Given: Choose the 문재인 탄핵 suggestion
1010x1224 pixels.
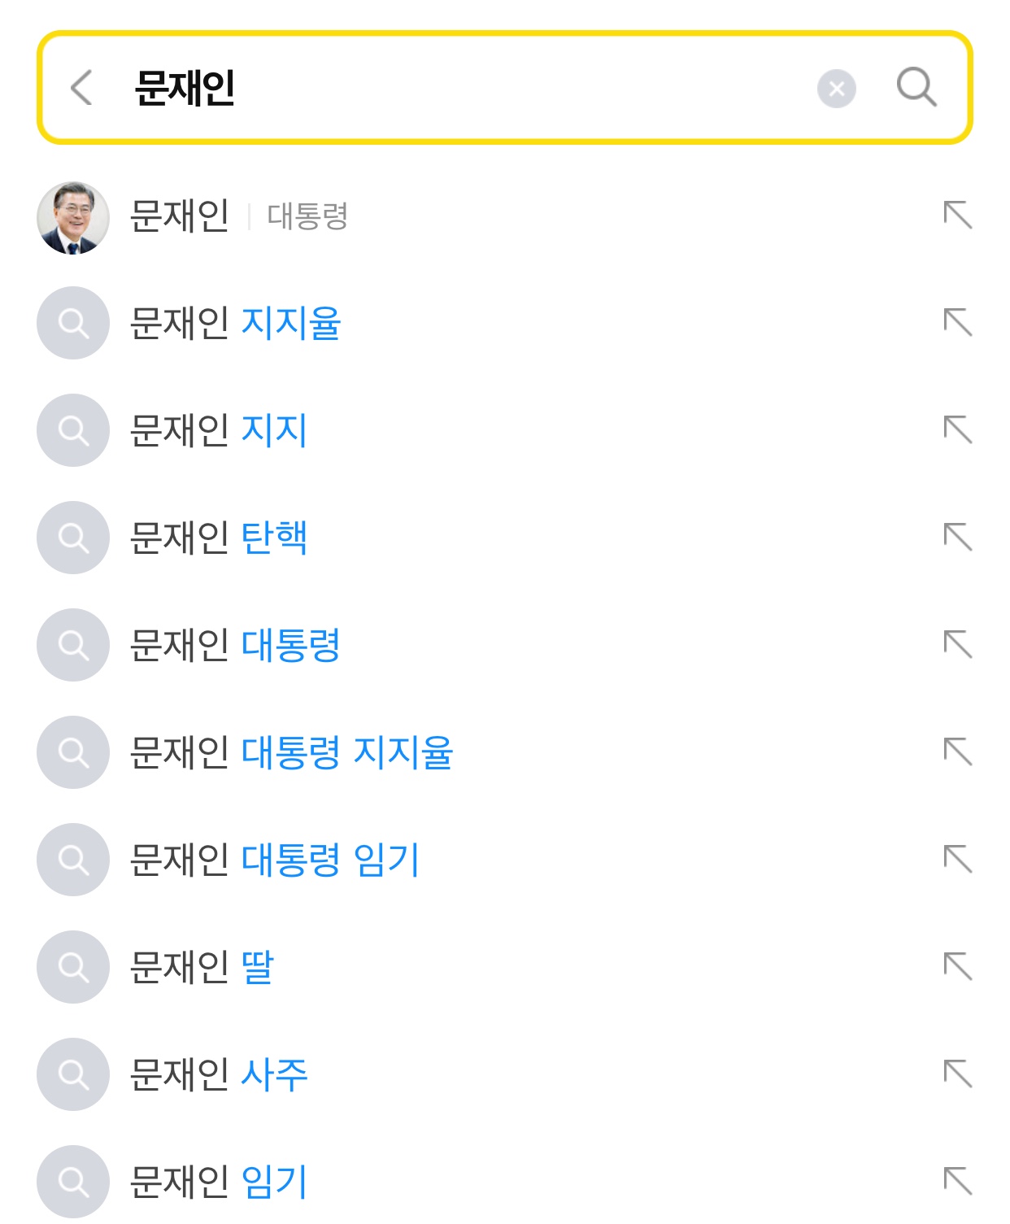Looking at the screenshot, I should [218, 538].
